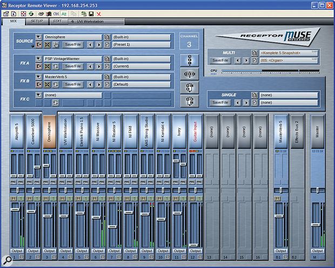Open the SOURCE edit (E) button
The image size is (335, 268).
[x=39, y=45]
